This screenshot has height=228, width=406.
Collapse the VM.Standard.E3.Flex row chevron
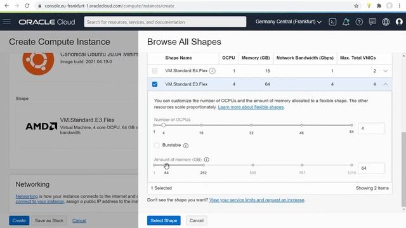click(386, 84)
